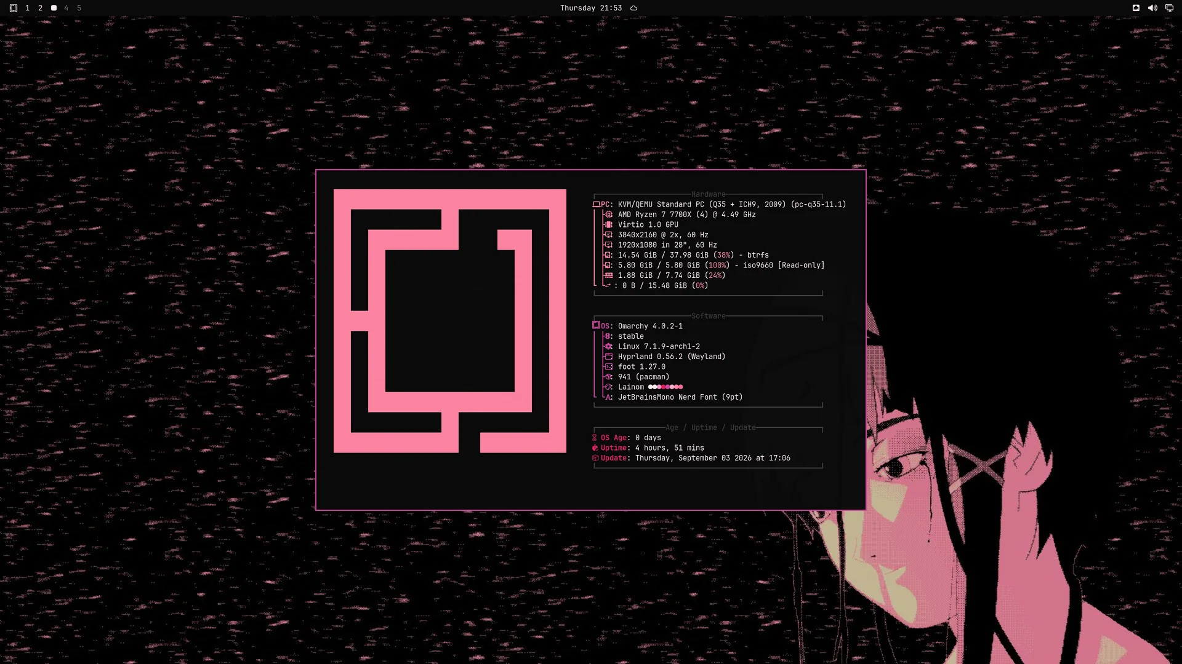1182x664 pixels.
Task: Click the Lainom theme color dots
Action: click(x=665, y=387)
